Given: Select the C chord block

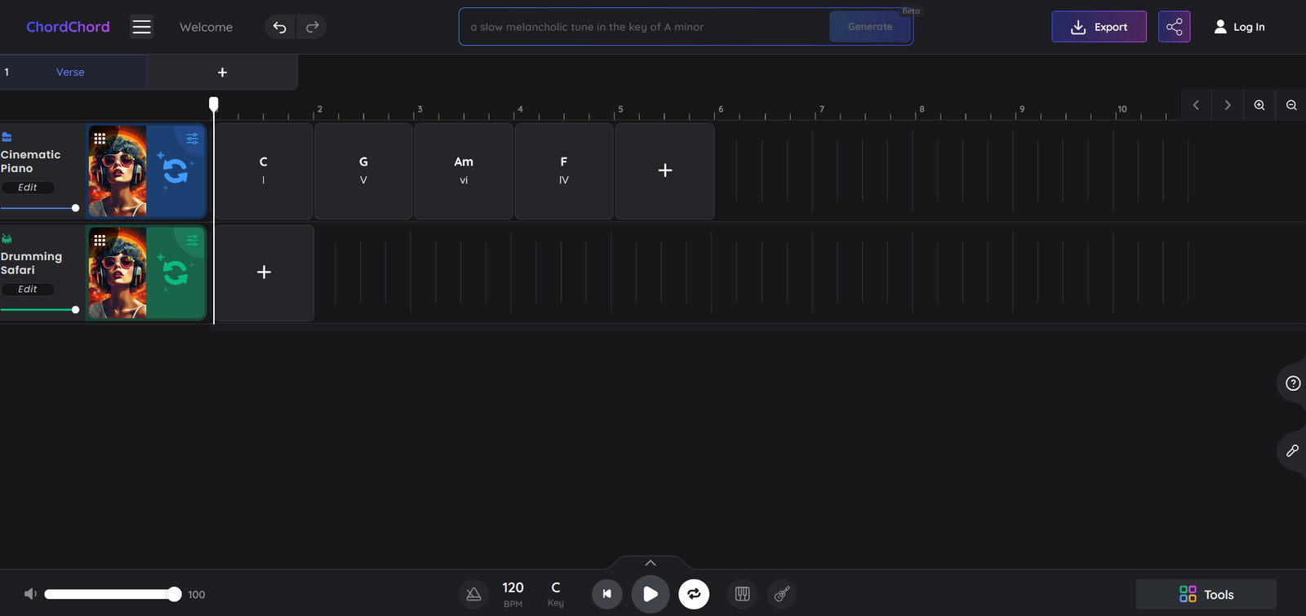Looking at the screenshot, I should pyautogui.click(x=264, y=171).
